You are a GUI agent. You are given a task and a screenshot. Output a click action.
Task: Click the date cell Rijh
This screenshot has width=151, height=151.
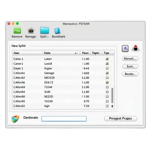[x=47, y=106]
